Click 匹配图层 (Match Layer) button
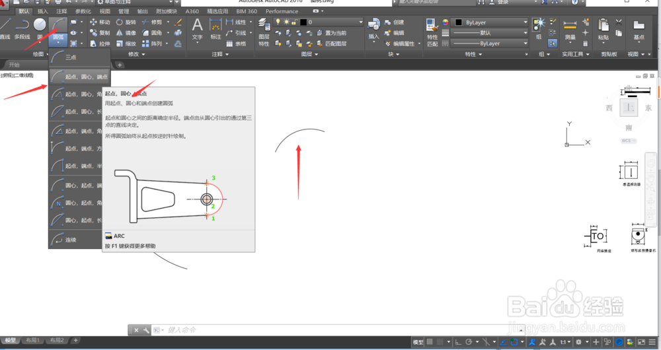The image size is (661, 350). coord(331,44)
